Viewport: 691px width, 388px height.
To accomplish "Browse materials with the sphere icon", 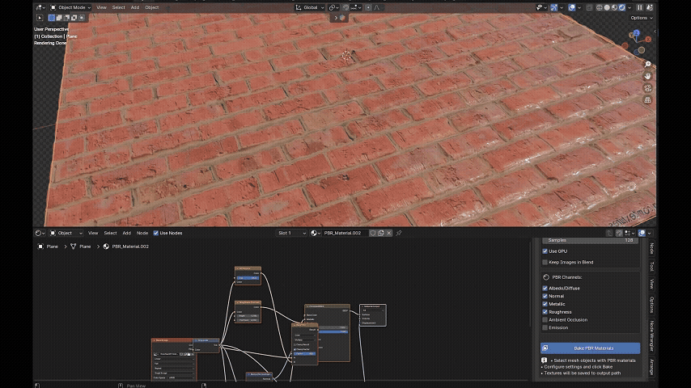I will click(315, 233).
